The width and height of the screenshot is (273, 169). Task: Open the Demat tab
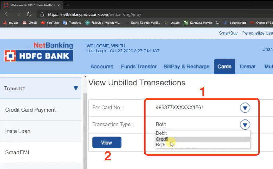click(248, 67)
